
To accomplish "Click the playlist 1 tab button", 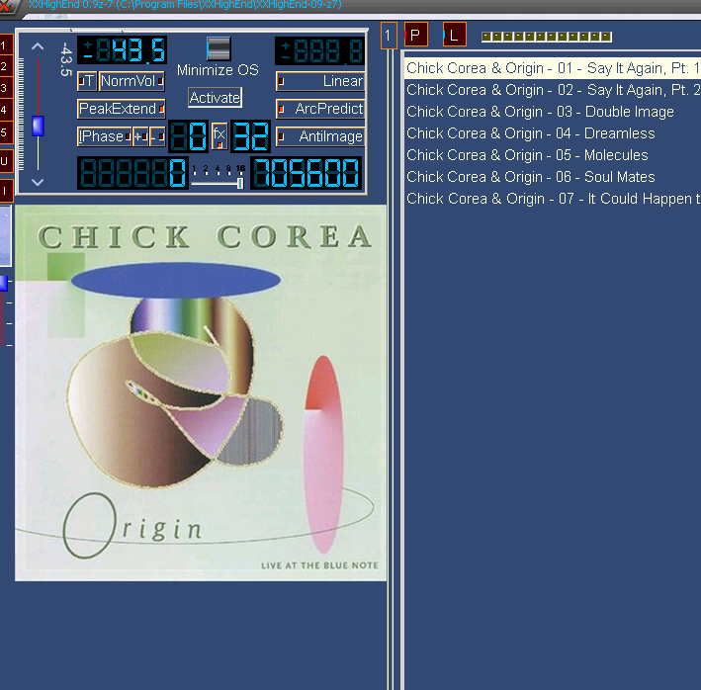I will coord(389,36).
